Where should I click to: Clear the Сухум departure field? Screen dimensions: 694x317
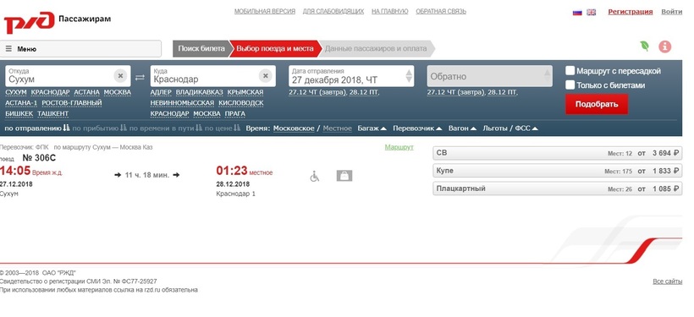point(120,76)
